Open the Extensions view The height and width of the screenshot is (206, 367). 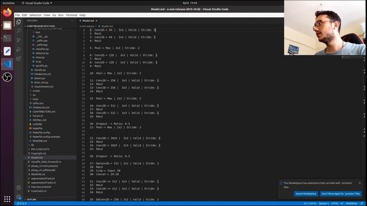pyautogui.click(x=18, y=58)
